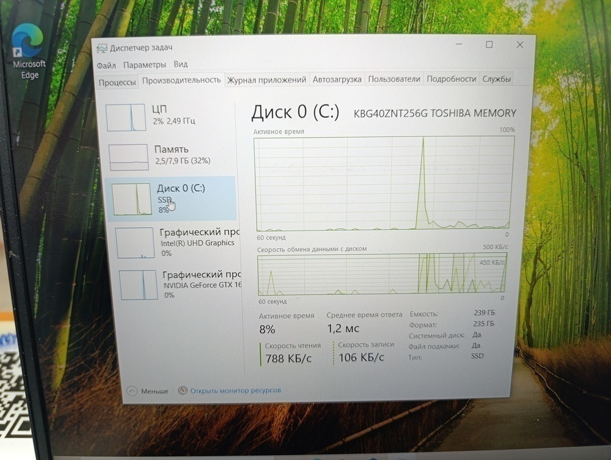
Task: Click the resource monitor icon at bottom
Action: point(182,390)
